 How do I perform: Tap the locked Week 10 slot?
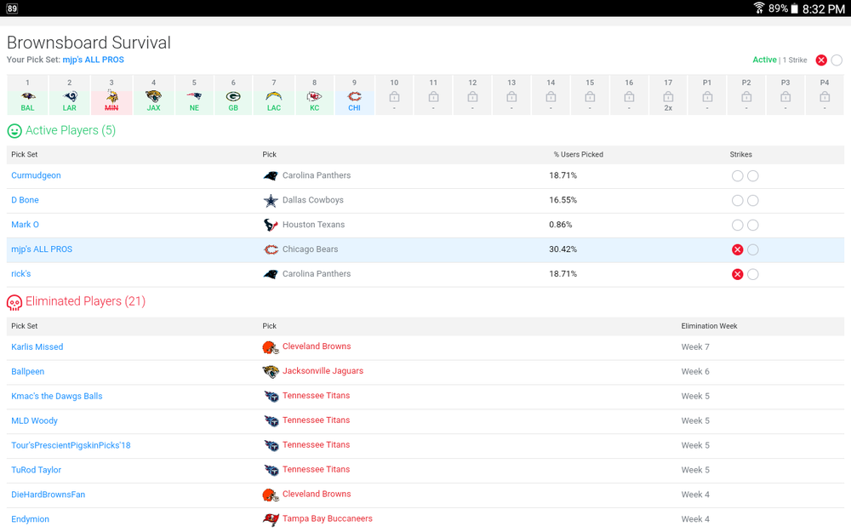coord(394,95)
